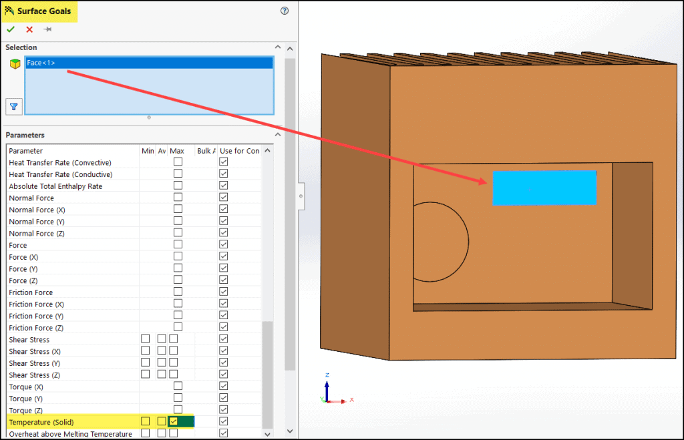Click the Surface Goals panel title
This screenshot has width=684, height=440.
[44, 11]
